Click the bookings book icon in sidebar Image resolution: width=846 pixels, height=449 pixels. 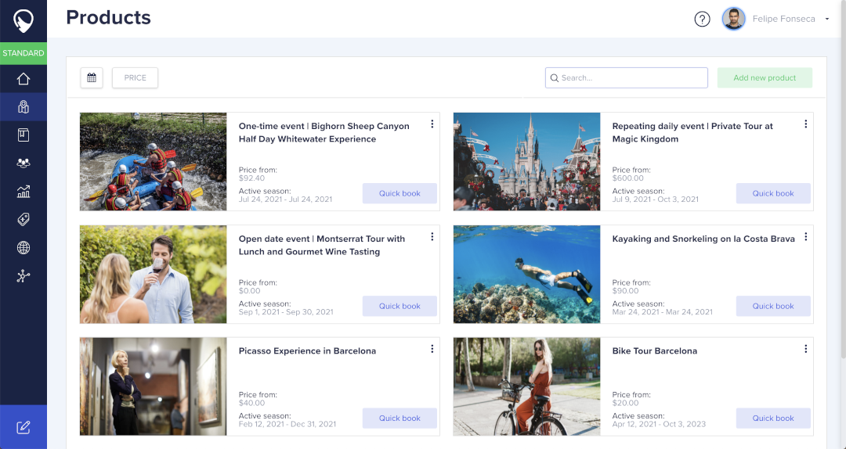23,135
